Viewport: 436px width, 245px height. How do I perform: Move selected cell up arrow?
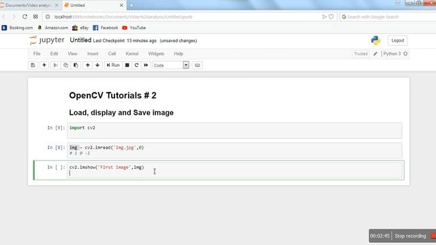[88, 65]
